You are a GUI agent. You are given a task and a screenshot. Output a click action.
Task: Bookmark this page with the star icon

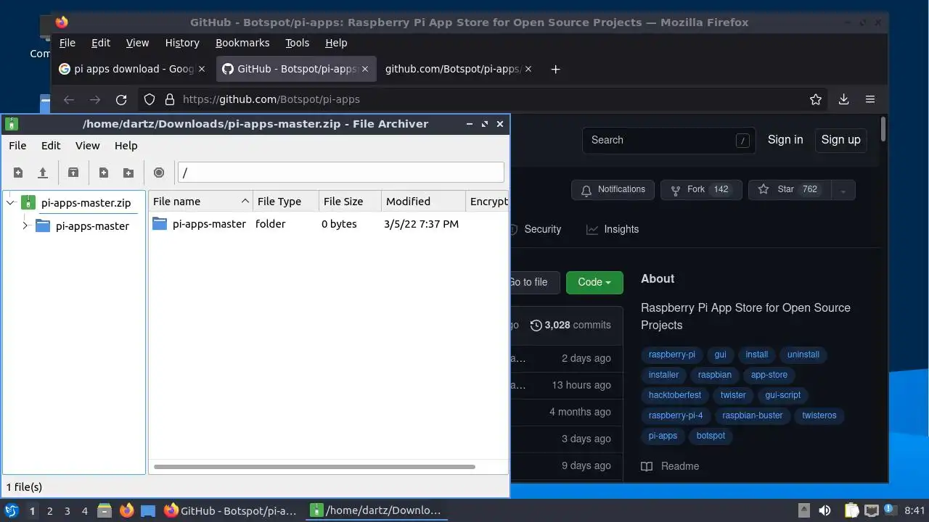tap(816, 99)
